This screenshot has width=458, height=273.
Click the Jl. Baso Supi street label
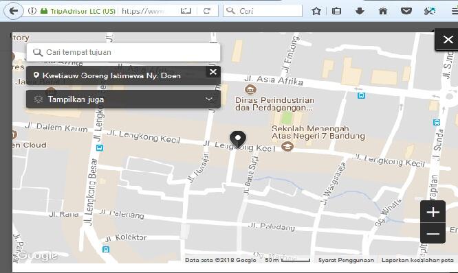pyautogui.click(x=251, y=176)
